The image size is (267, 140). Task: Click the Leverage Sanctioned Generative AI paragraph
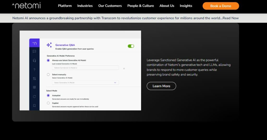(189, 67)
